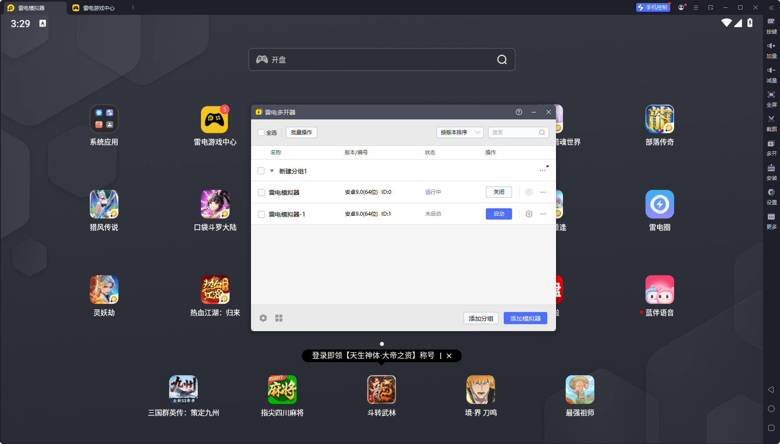Image resolution: width=780 pixels, height=444 pixels.
Task: Click the 手机控制 button in title bar
Action: click(653, 7)
